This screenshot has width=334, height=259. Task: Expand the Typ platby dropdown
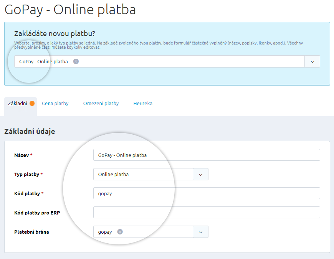pos(200,174)
